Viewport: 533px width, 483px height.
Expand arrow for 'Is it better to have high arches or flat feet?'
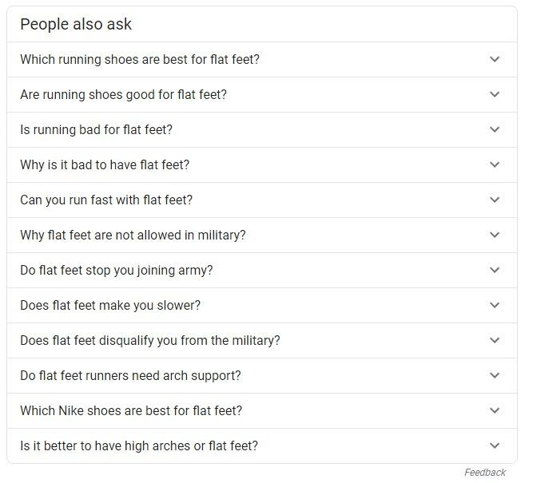[x=495, y=445]
